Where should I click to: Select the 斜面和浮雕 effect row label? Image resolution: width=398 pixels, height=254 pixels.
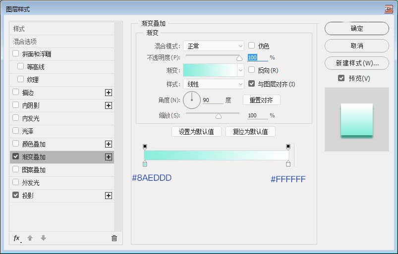point(37,54)
